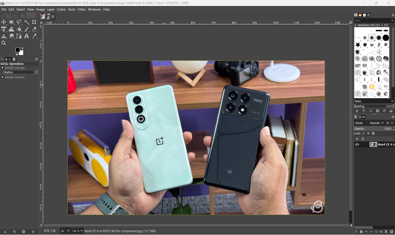The image size is (395, 235).
Task: Activate the Crop tool
Action: [34, 22]
